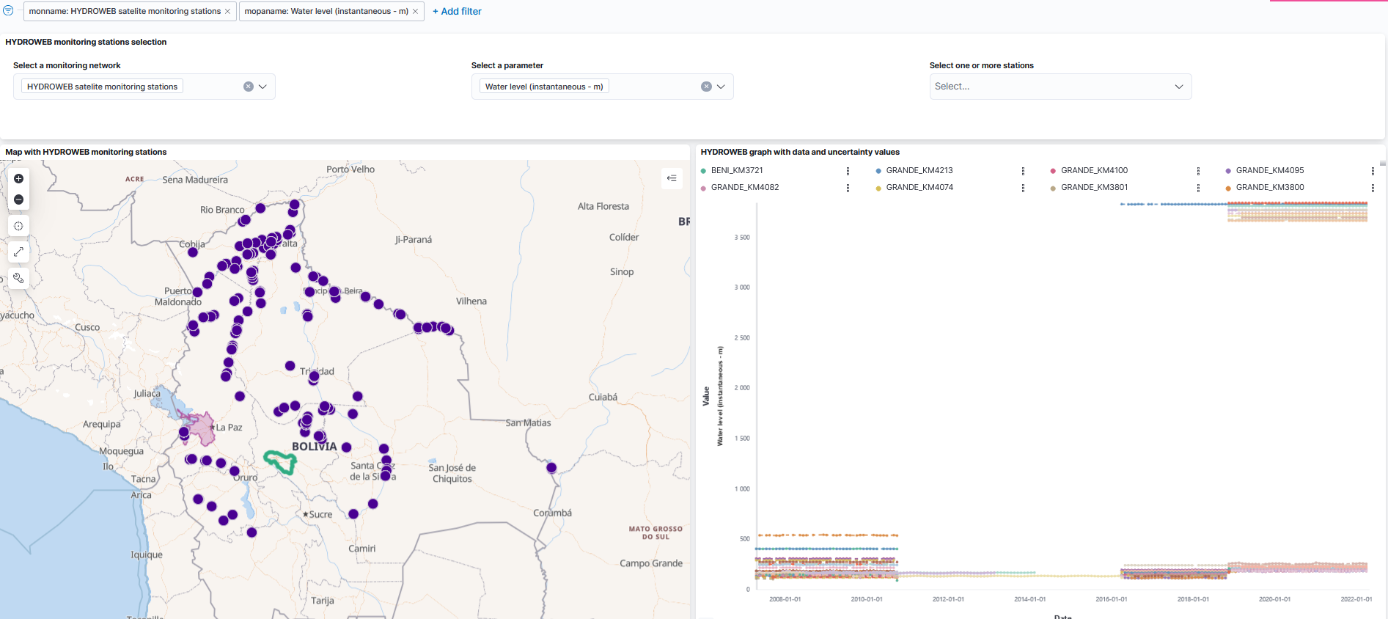Click the Add filter link
The width and height of the screenshot is (1388, 619).
pyautogui.click(x=457, y=12)
